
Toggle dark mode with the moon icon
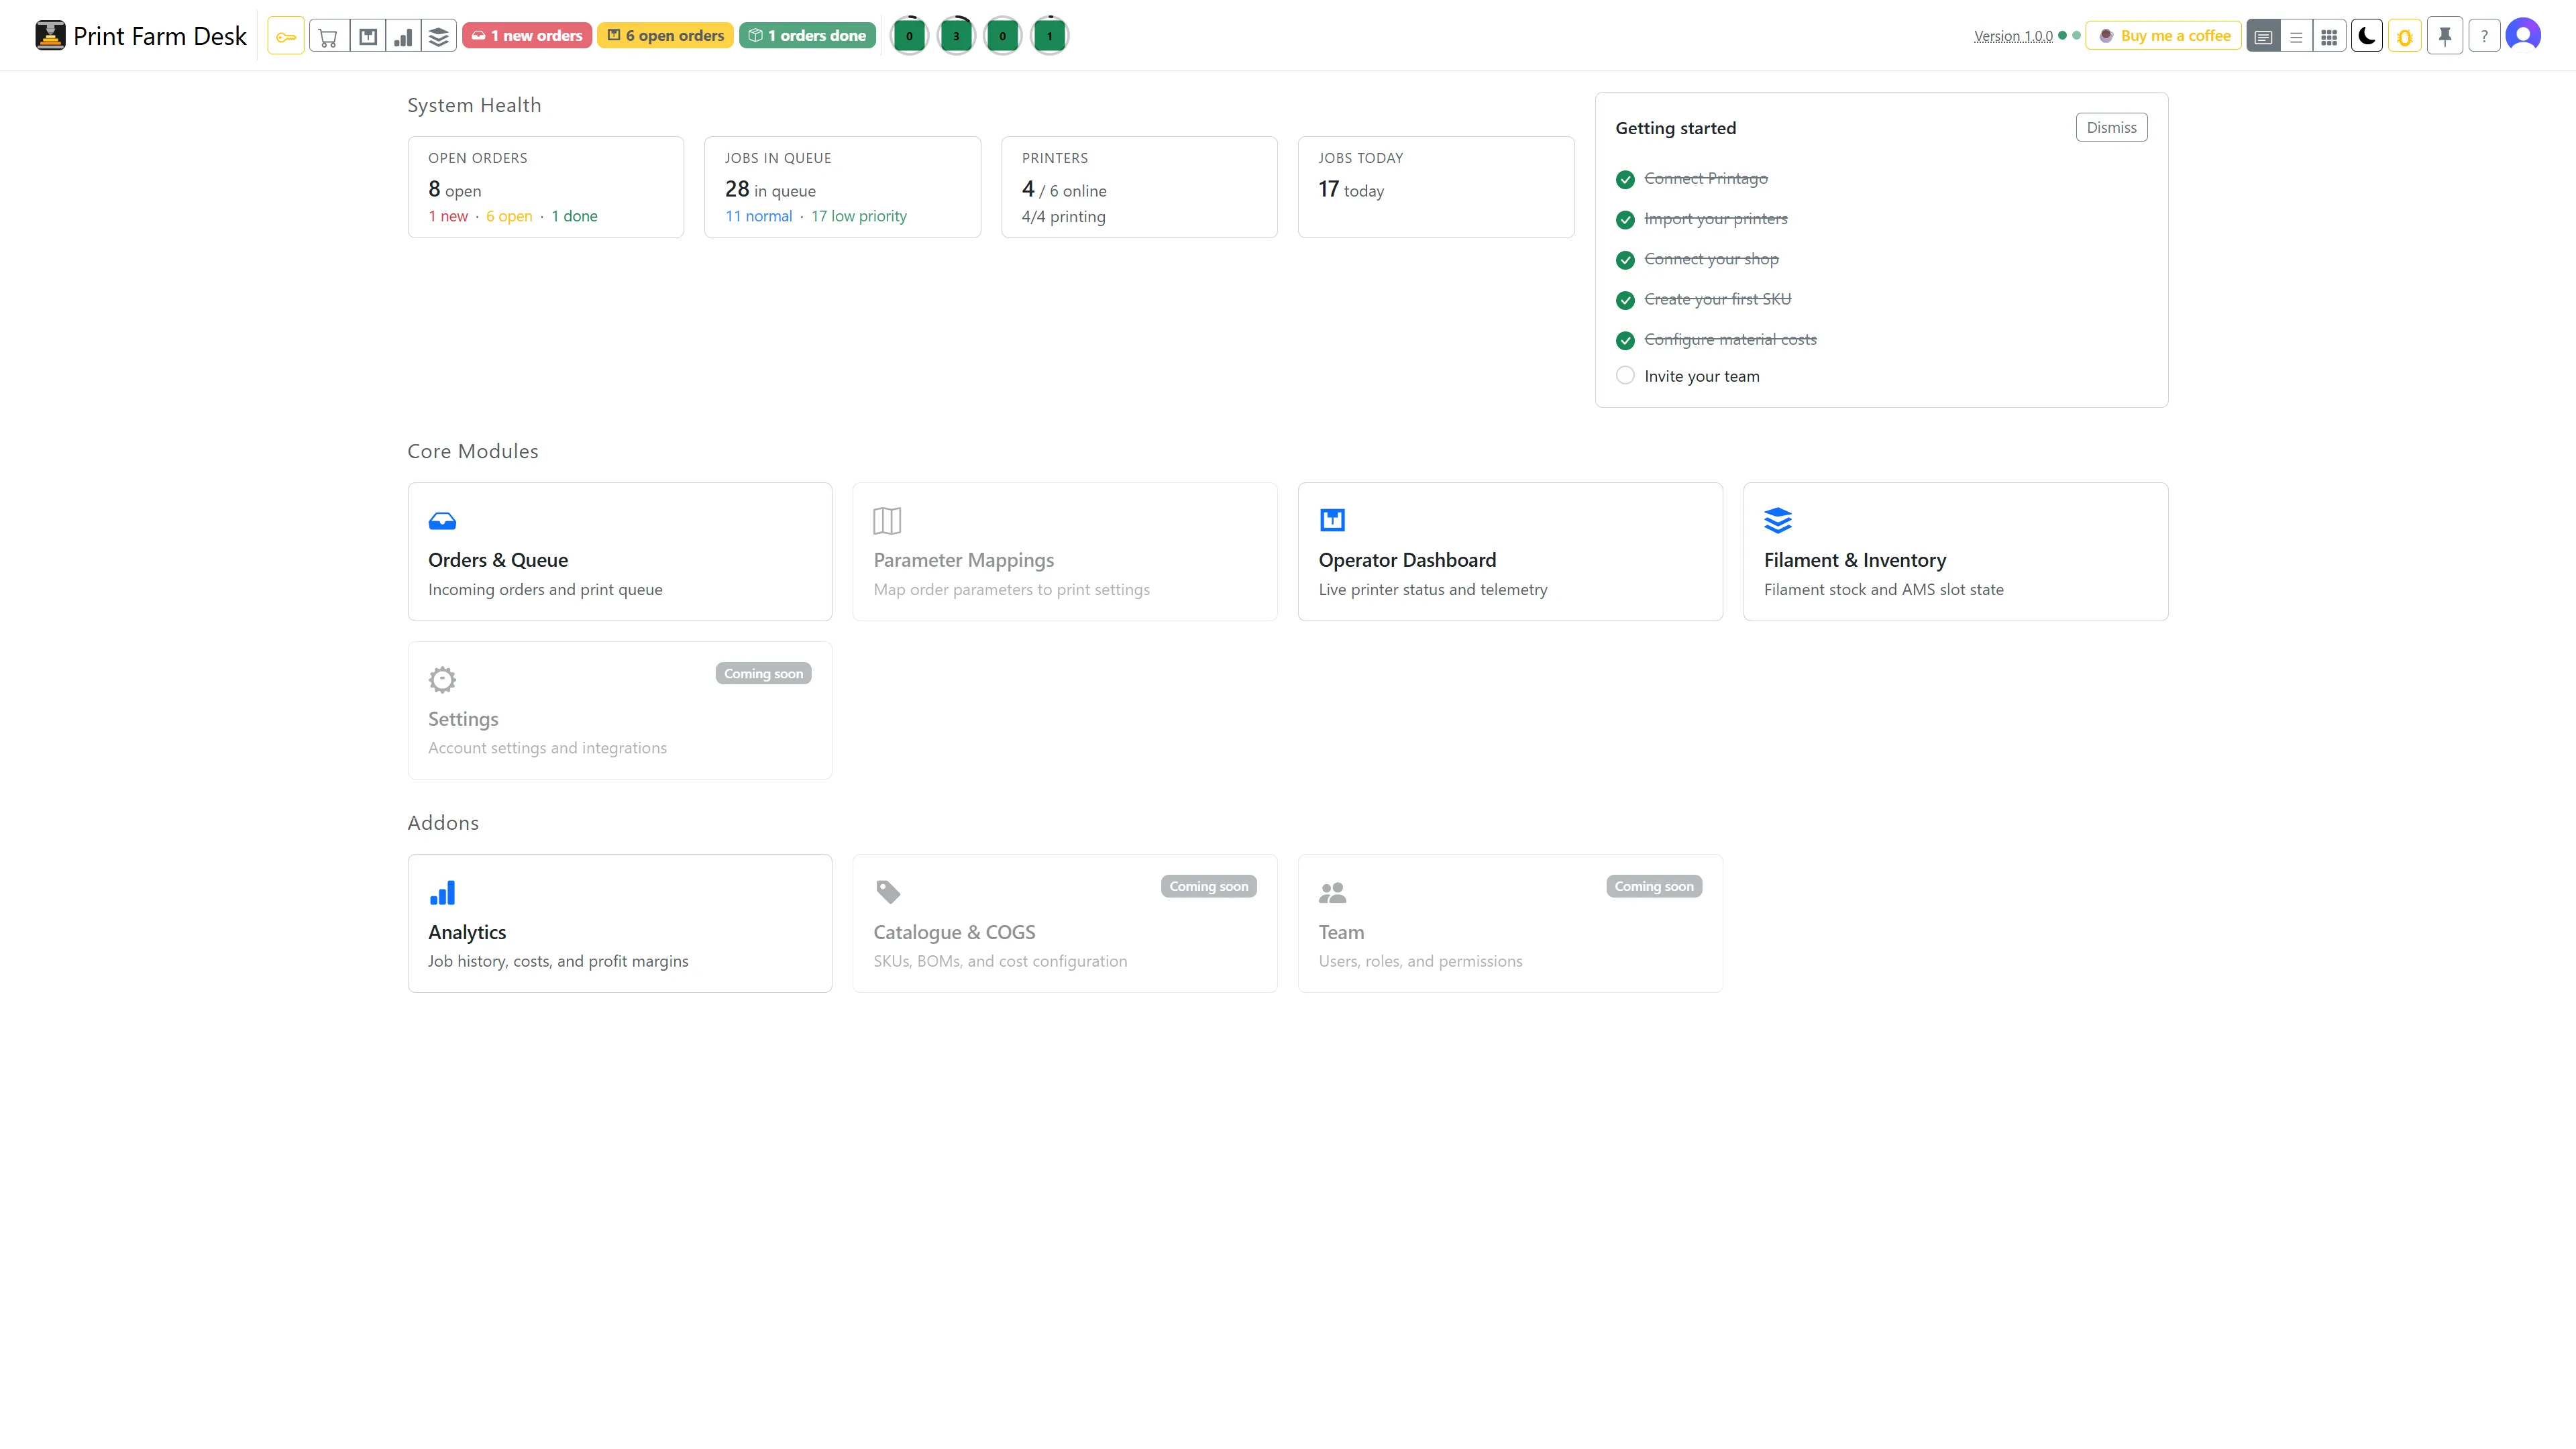[x=2367, y=36]
